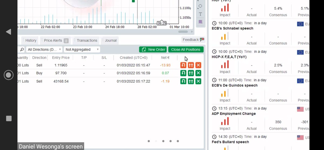Click the New Order button
Image resolution: width=324 pixels, height=150 pixels.
153,50
